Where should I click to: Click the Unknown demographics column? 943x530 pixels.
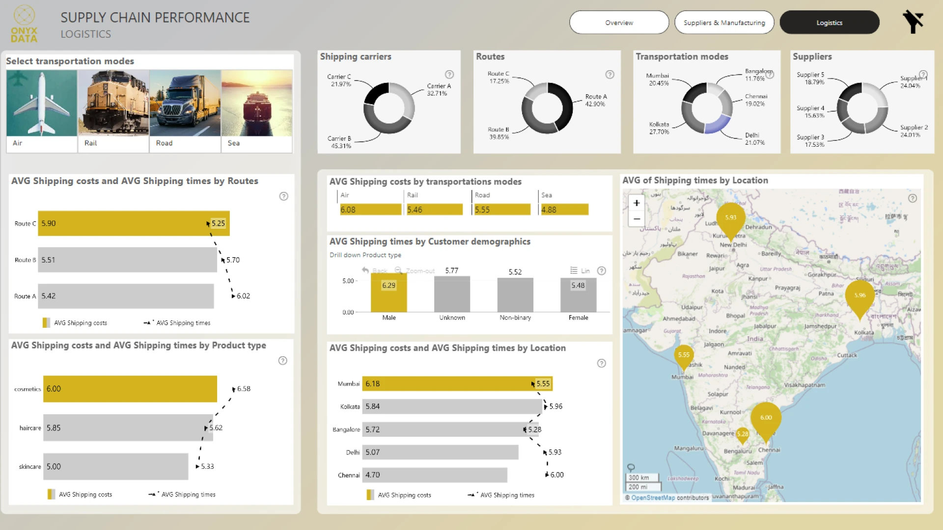[x=452, y=294]
